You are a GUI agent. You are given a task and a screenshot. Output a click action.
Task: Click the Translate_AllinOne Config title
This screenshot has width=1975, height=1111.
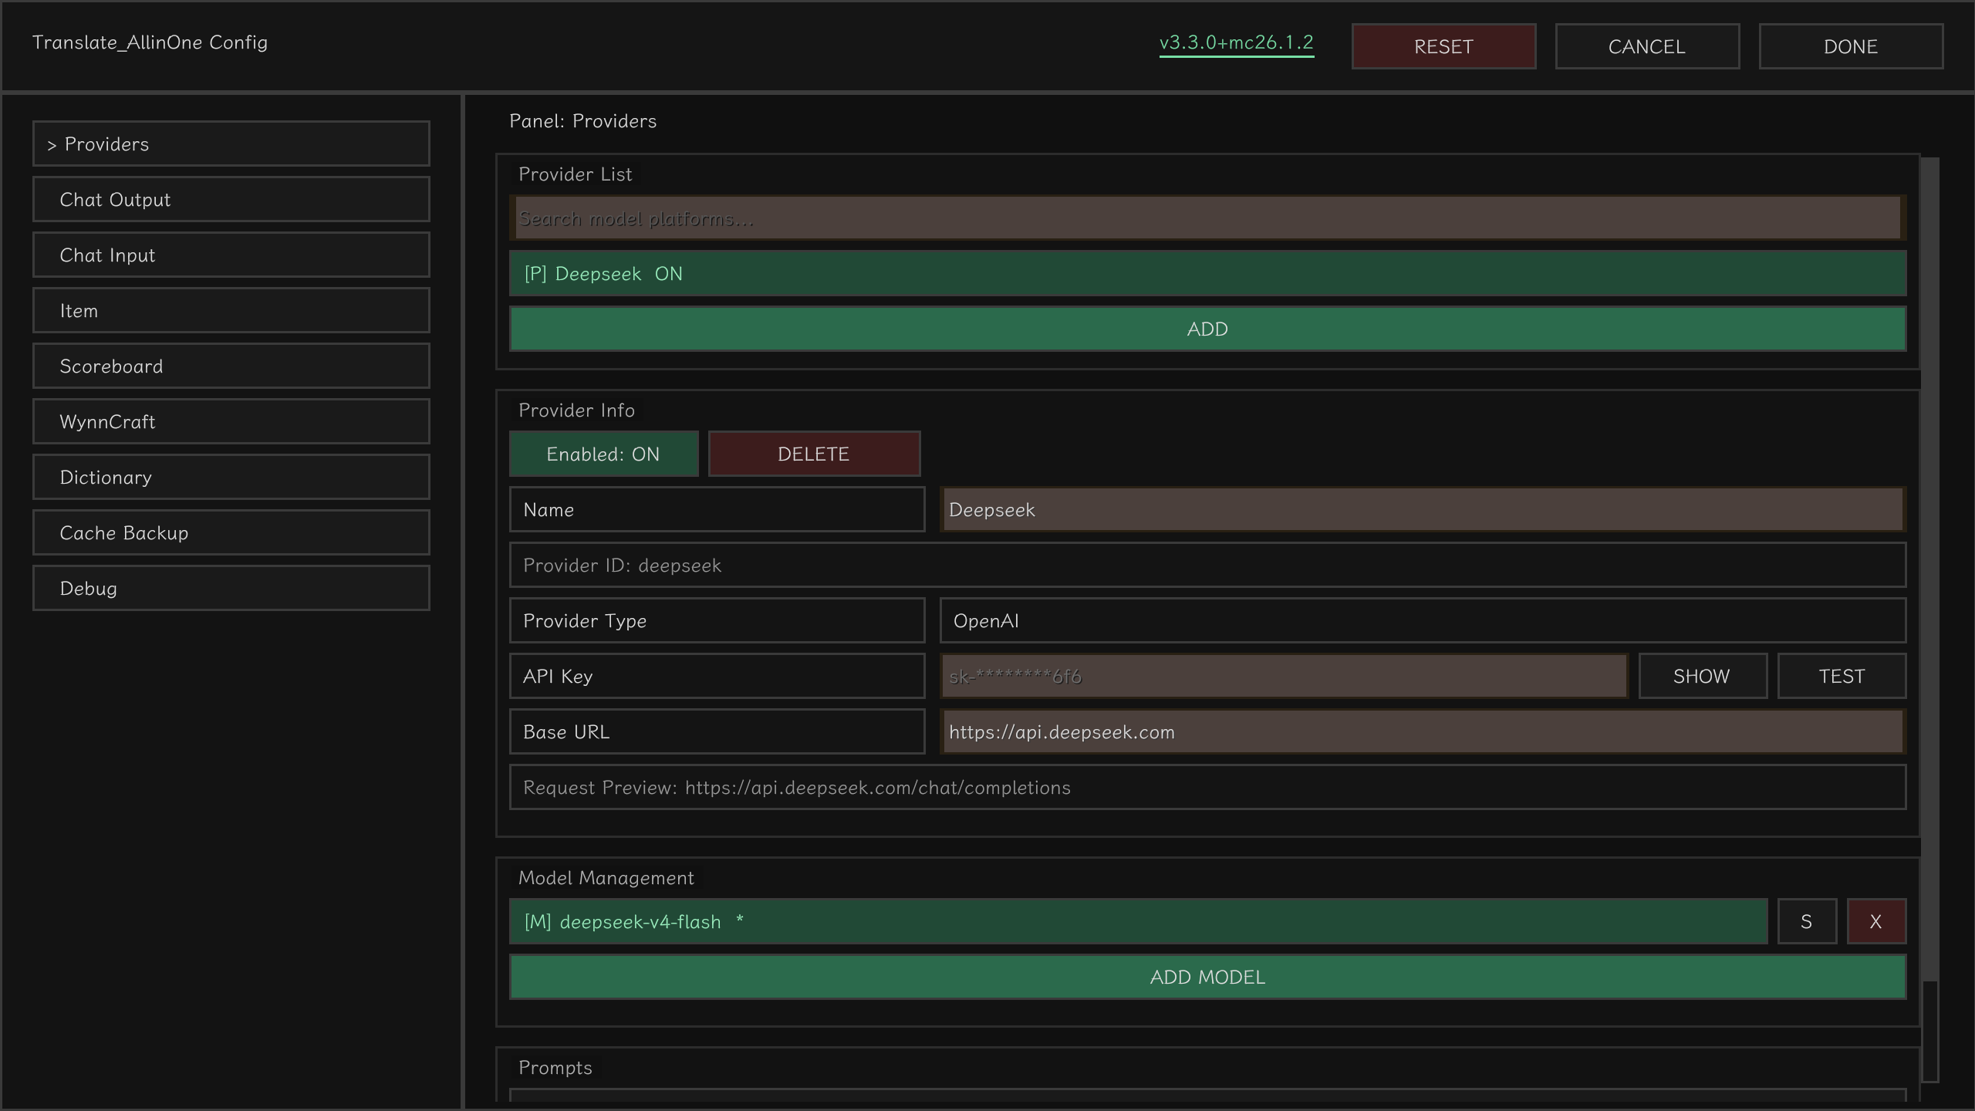click(x=150, y=42)
